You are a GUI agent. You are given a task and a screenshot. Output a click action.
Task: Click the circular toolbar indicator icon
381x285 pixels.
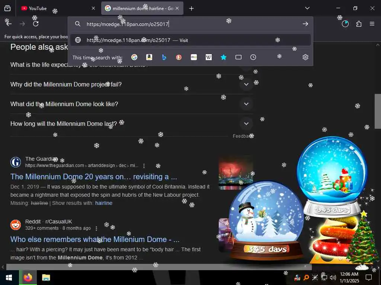pyautogui.click(x=345, y=24)
